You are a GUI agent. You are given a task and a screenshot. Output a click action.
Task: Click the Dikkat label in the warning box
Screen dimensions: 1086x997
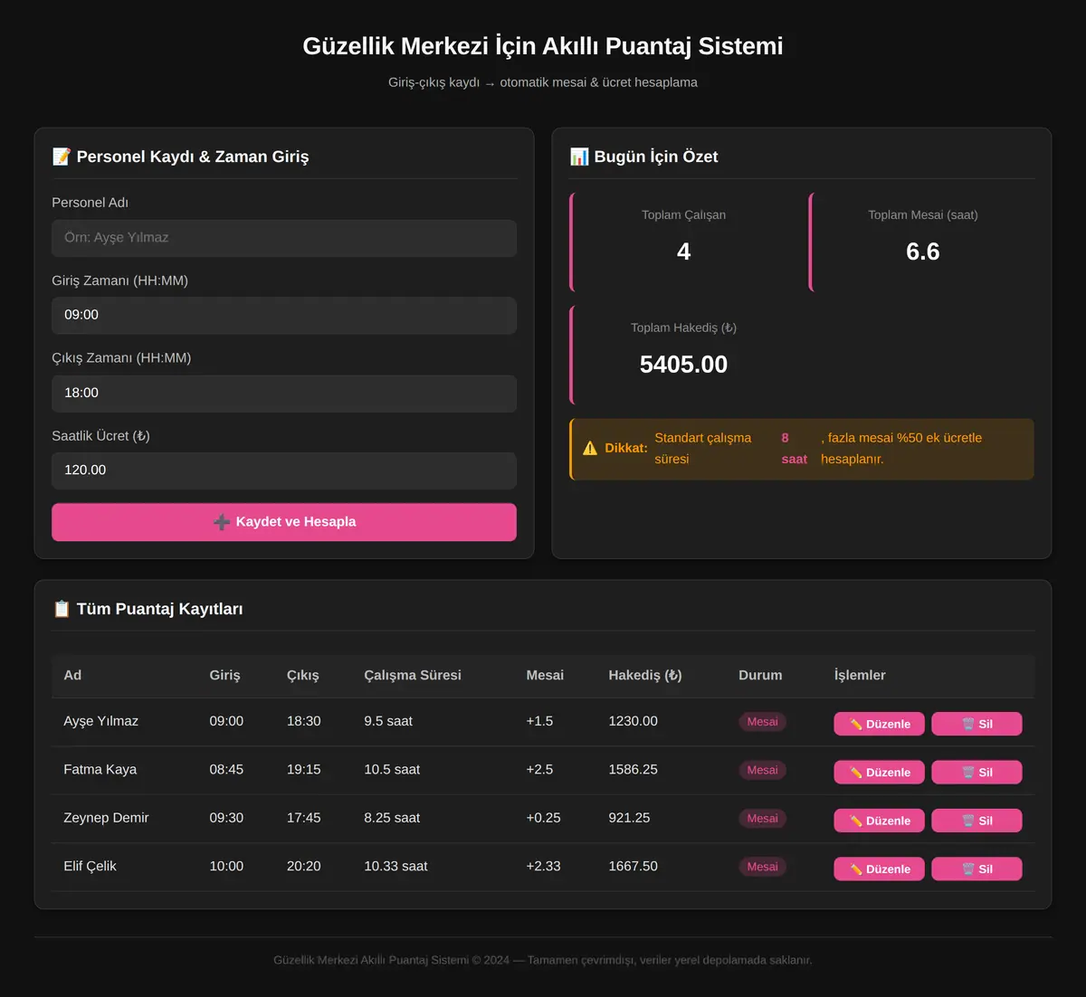click(x=626, y=448)
